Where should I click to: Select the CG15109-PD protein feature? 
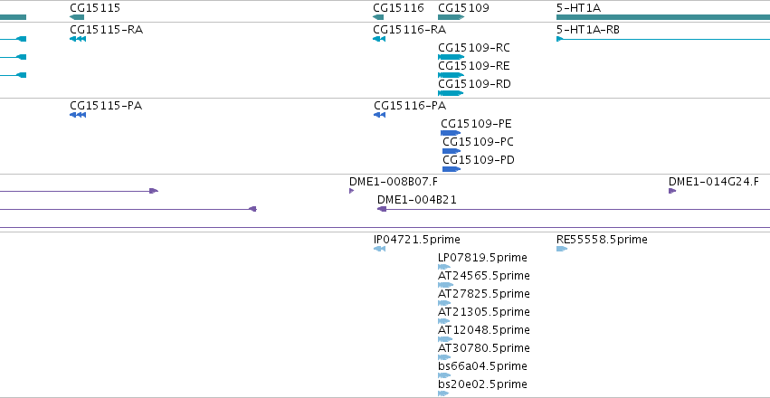coord(452,169)
